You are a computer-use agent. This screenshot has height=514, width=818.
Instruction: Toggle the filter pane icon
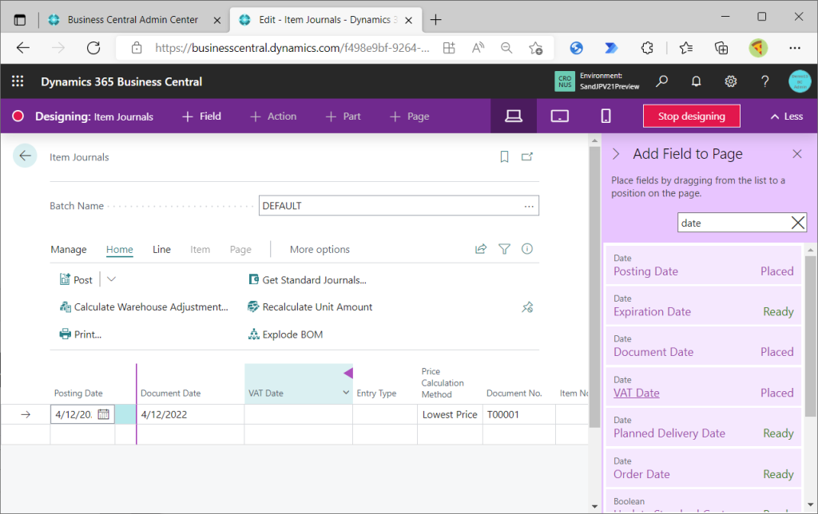click(x=504, y=249)
